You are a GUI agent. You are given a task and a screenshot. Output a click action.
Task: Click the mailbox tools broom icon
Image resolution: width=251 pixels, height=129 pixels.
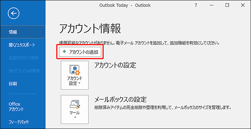75,105
